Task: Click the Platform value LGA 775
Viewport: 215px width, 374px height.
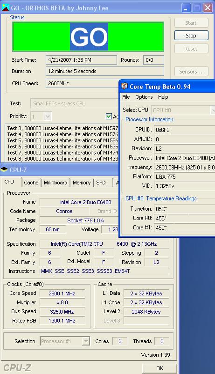Action: click(x=184, y=177)
